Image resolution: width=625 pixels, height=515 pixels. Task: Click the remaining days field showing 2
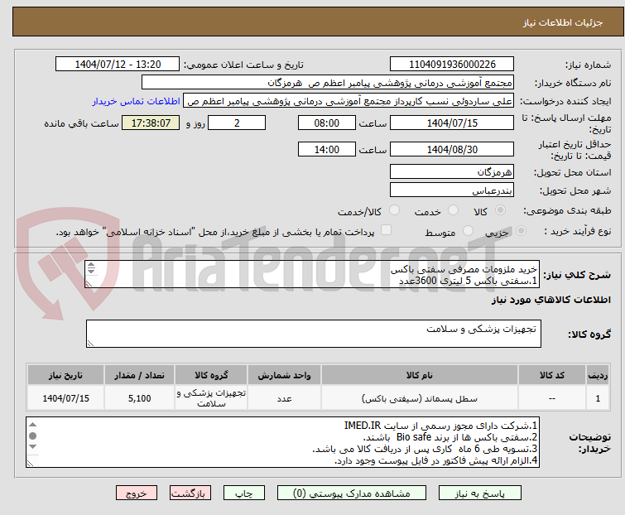[x=237, y=123]
